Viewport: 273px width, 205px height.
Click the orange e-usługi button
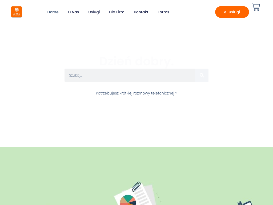(x=232, y=12)
